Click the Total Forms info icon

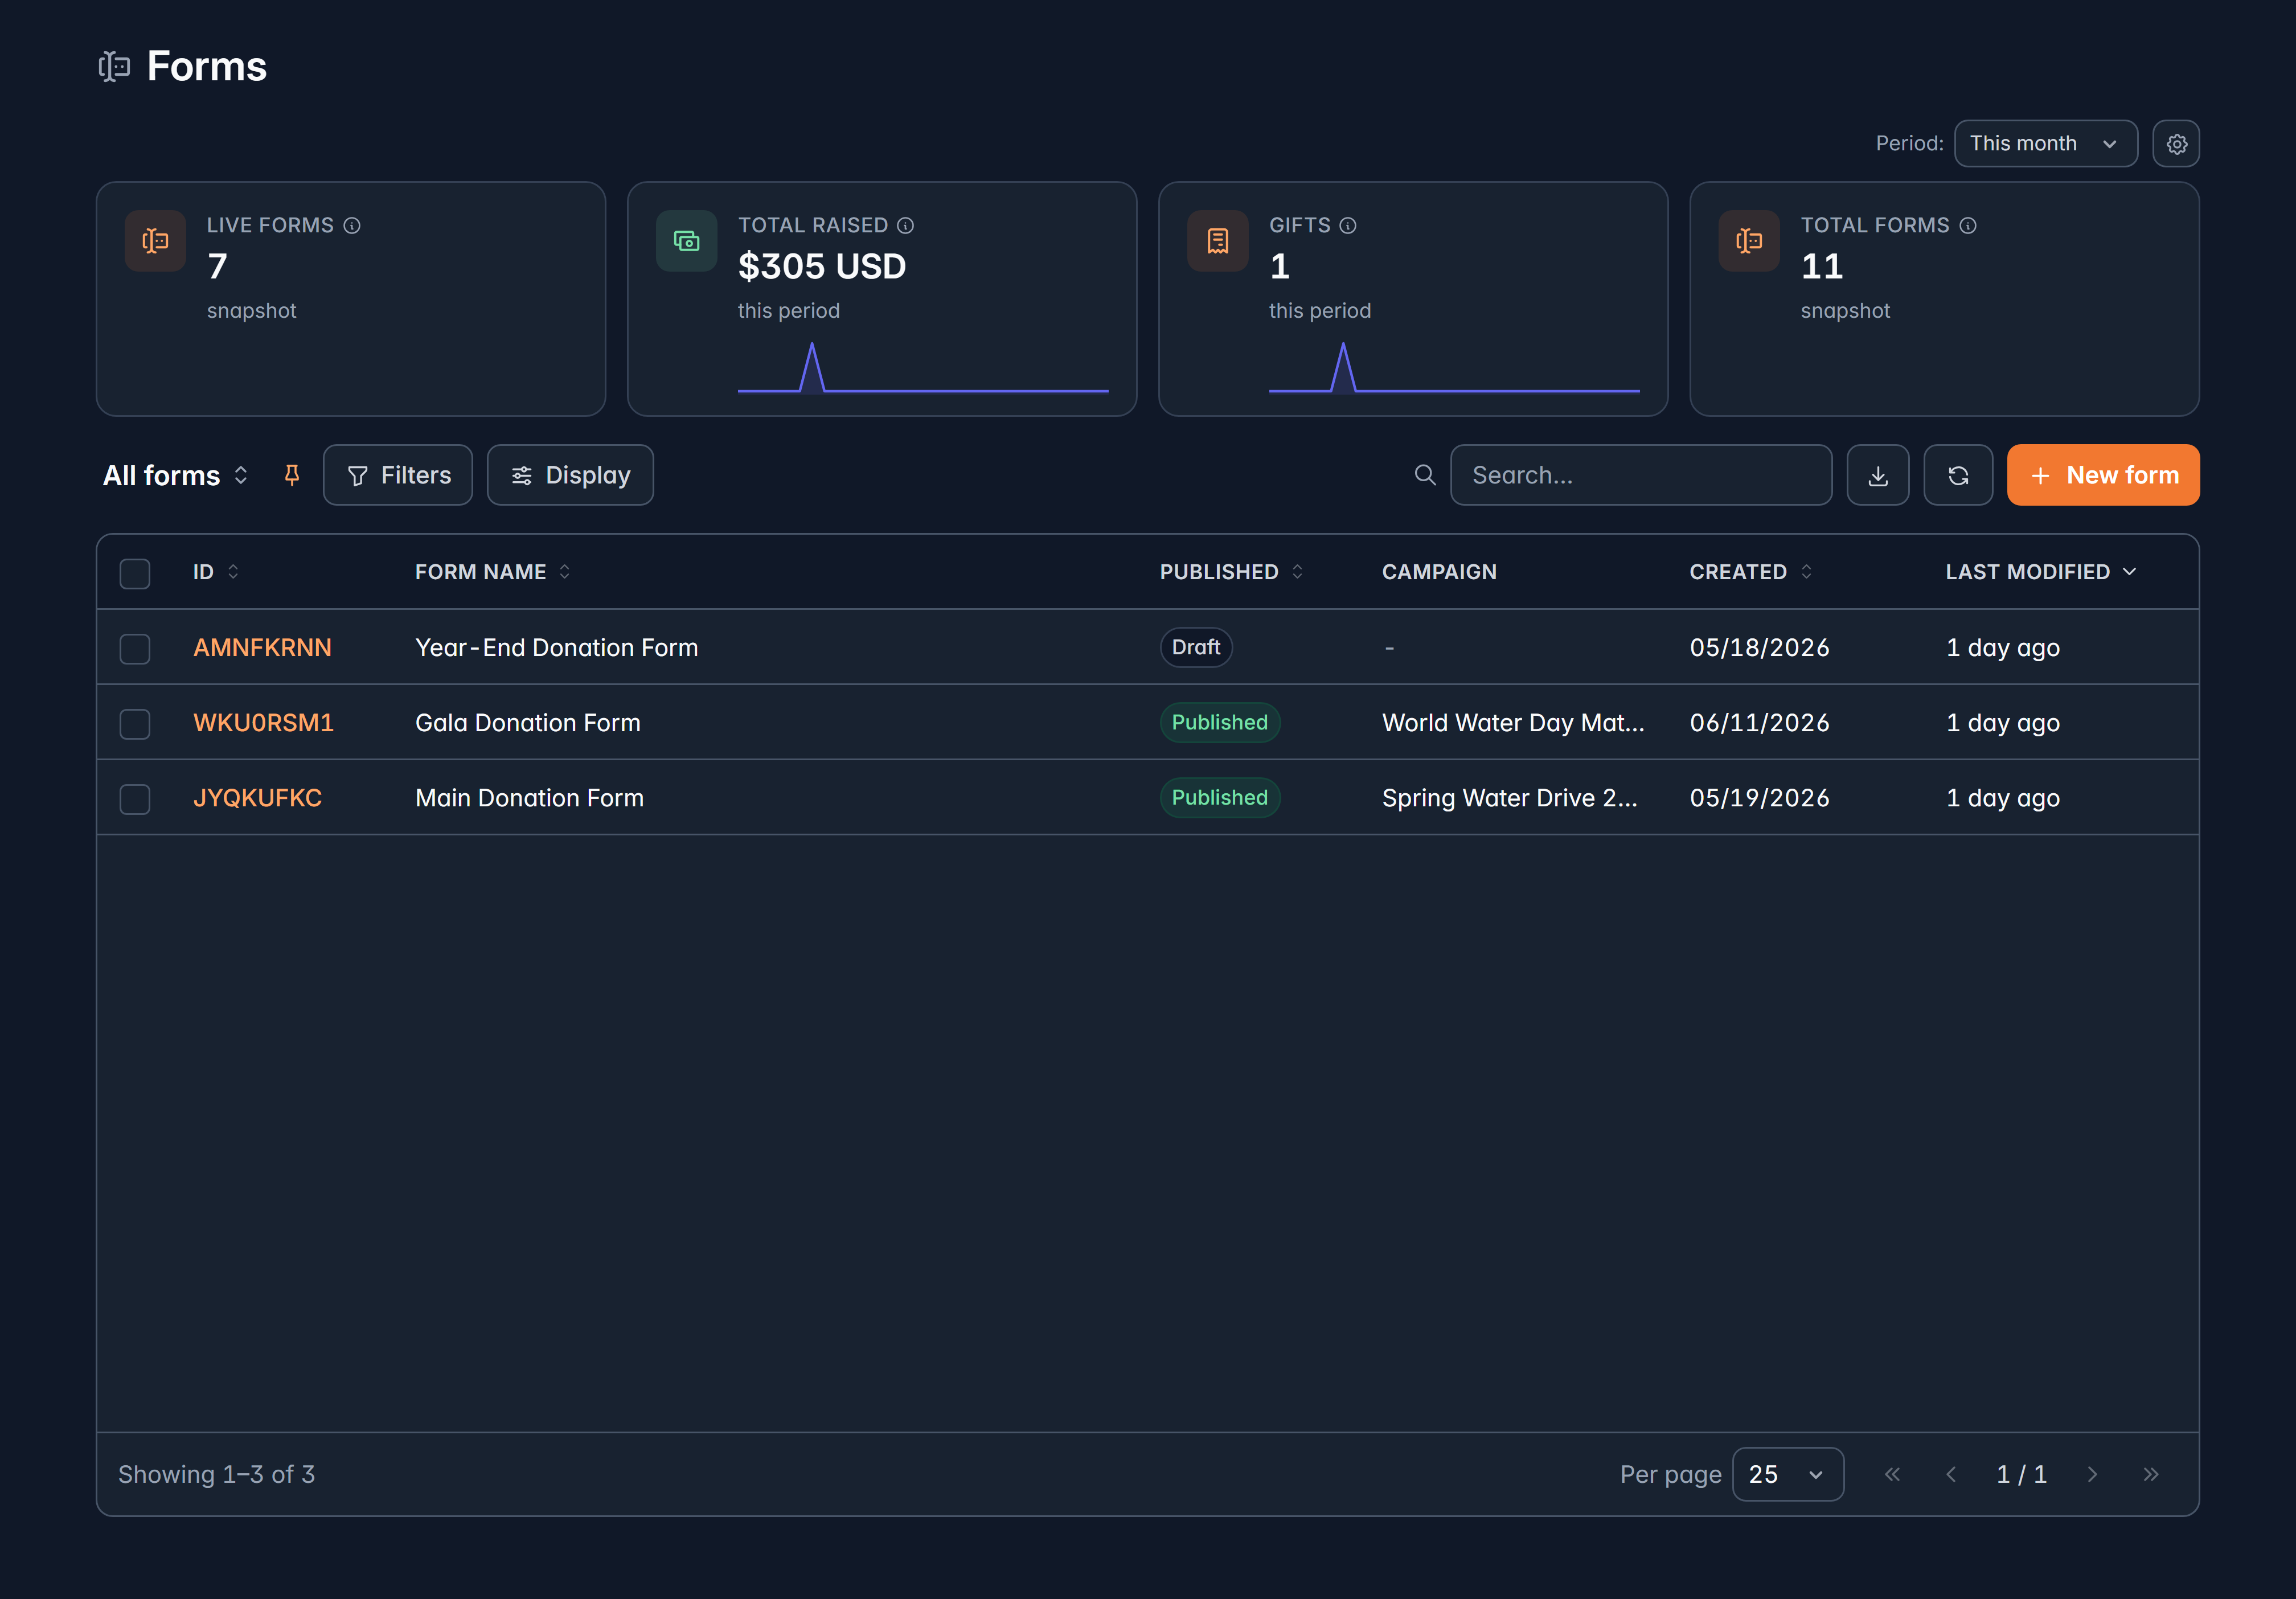coord(1967,226)
